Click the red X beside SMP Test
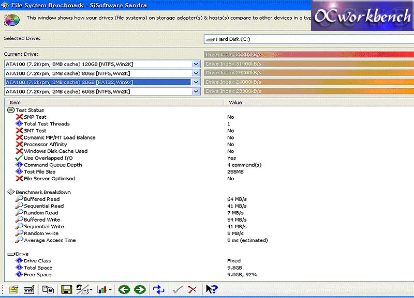This screenshot has width=414, height=298. (19, 117)
